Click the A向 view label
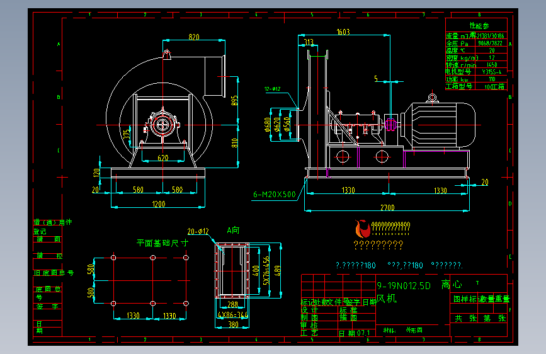The image size is (546, 354). [x=233, y=231]
